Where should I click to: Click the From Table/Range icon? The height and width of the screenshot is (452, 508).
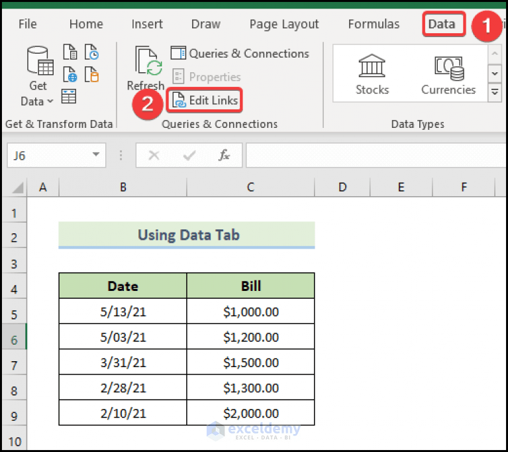coord(69,96)
